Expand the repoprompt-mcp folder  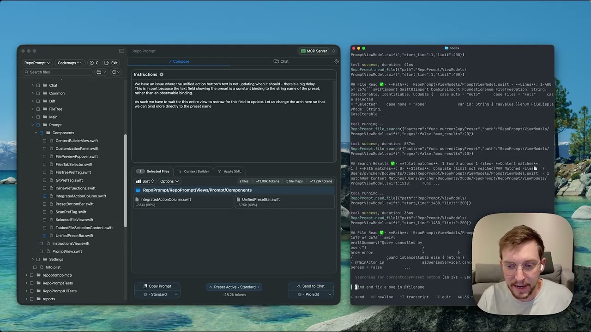[x=26, y=275]
